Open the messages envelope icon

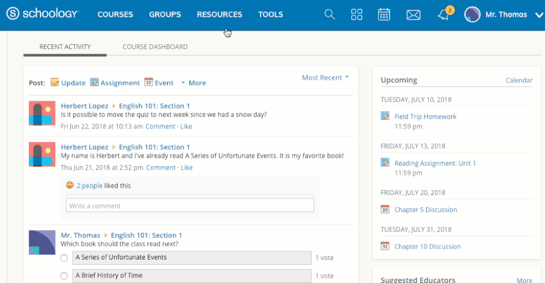coord(414,15)
